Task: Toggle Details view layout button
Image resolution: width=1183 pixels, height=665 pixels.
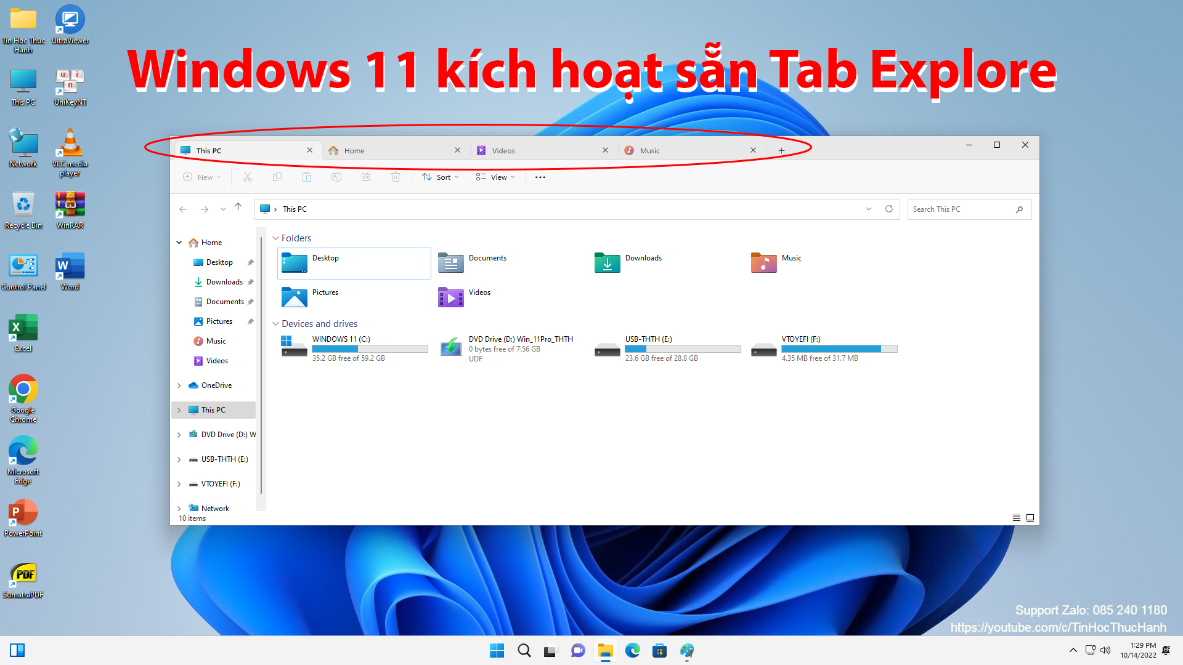Action: coord(1017,517)
